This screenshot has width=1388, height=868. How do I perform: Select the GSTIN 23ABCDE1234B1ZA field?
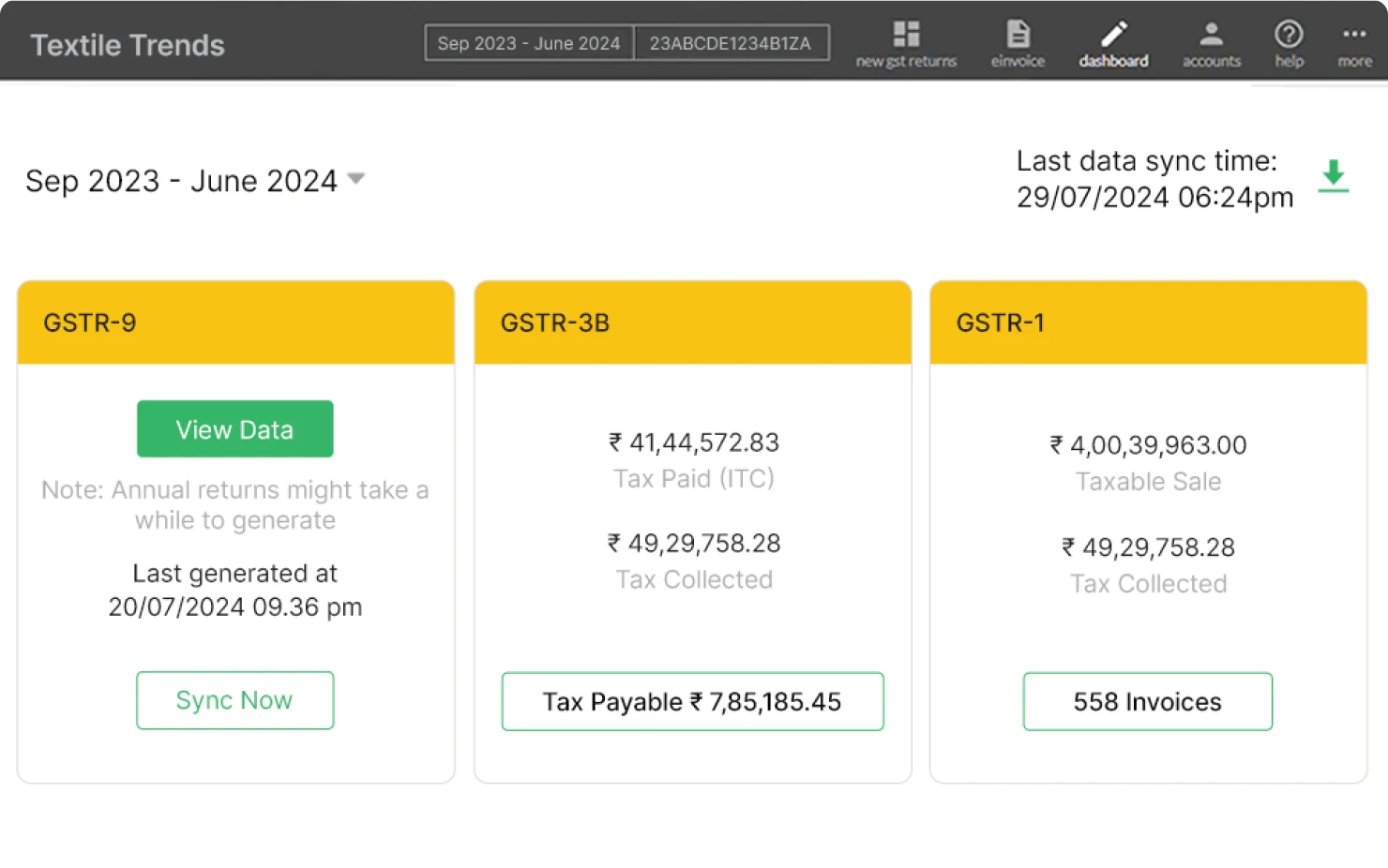(732, 42)
